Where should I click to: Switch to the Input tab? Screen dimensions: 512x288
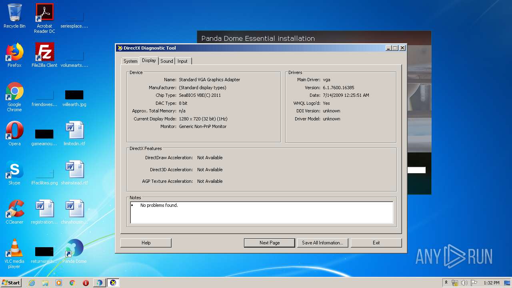point(182,61)
